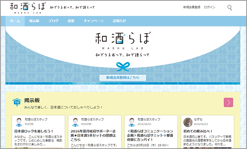Screen dimensions: 247x149
Task: Click the pink arrow button for 掲示板
Action: pyautogui.click(x=228, y=103)
